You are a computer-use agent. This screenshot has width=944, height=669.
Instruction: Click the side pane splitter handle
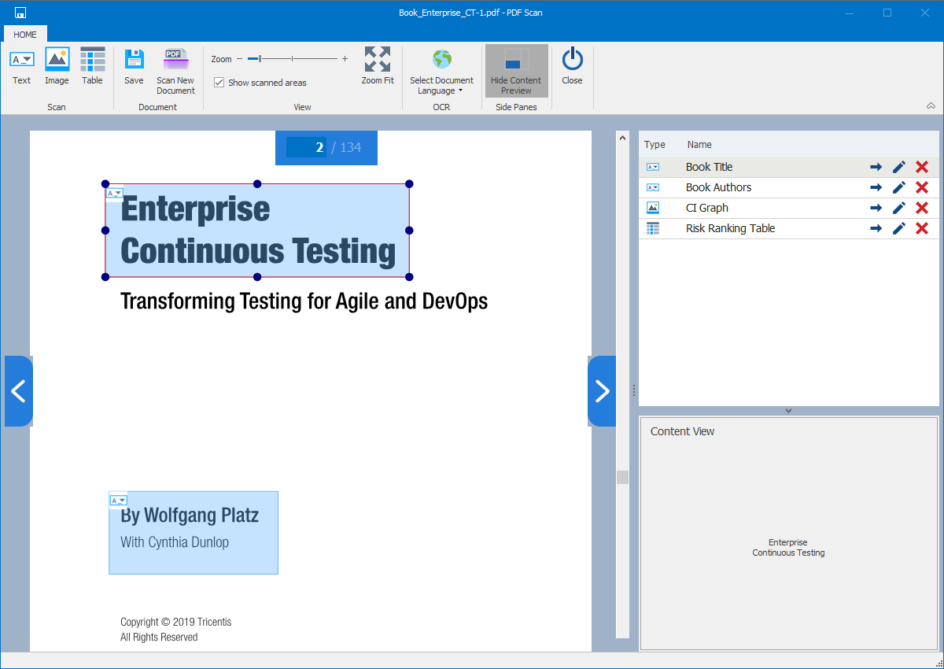tap(633, 390)
